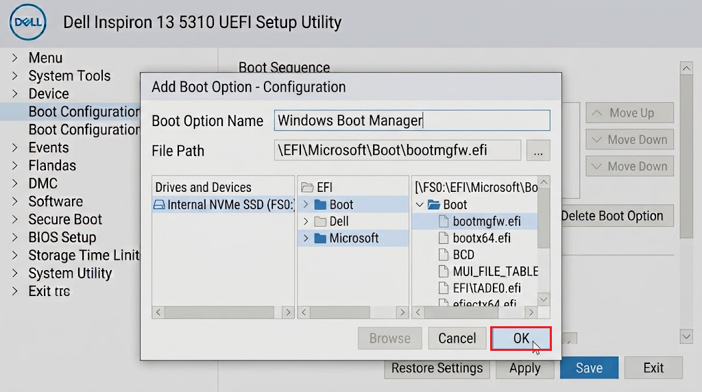Expand the Device sidebar item

point(15,93)
